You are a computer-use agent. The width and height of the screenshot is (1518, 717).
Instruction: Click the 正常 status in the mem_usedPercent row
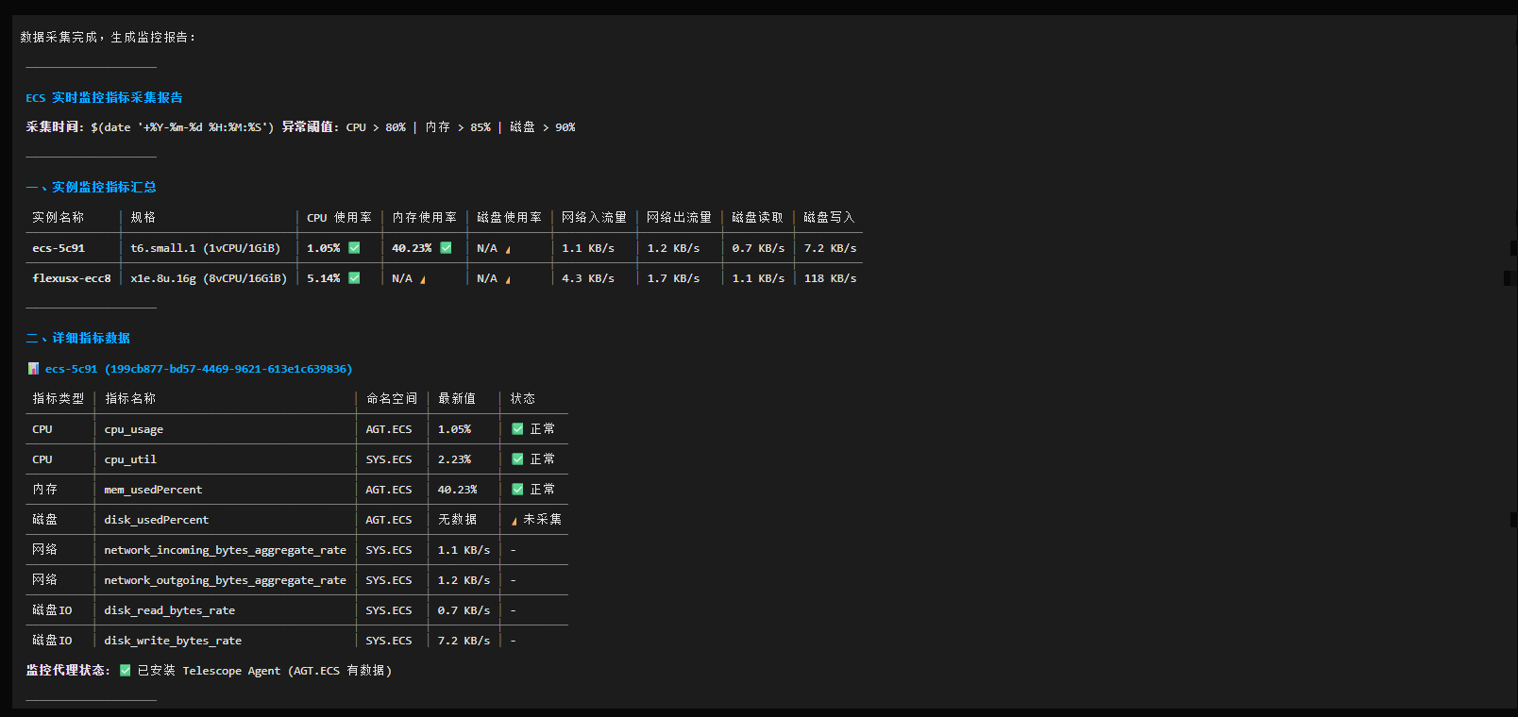542,490
